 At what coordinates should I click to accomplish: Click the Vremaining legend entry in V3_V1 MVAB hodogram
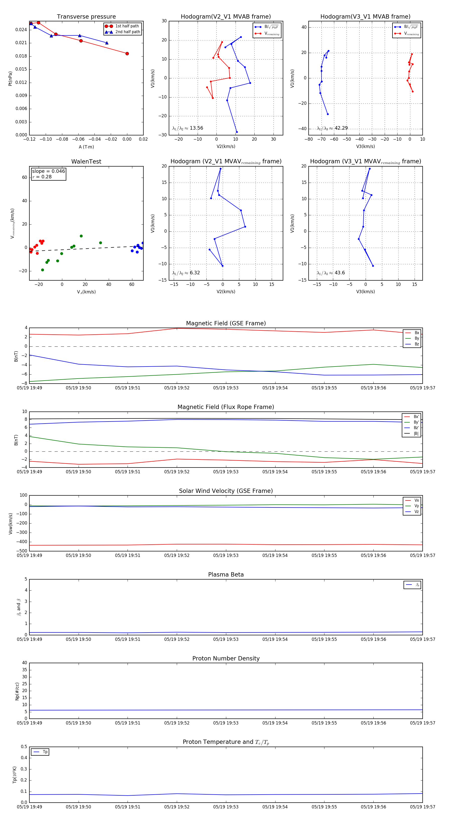point(407,33)
